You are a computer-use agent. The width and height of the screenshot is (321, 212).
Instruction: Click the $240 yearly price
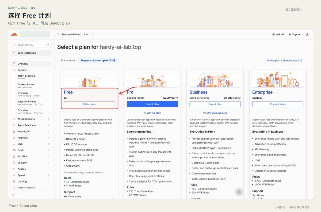click(x=170, y=98)
